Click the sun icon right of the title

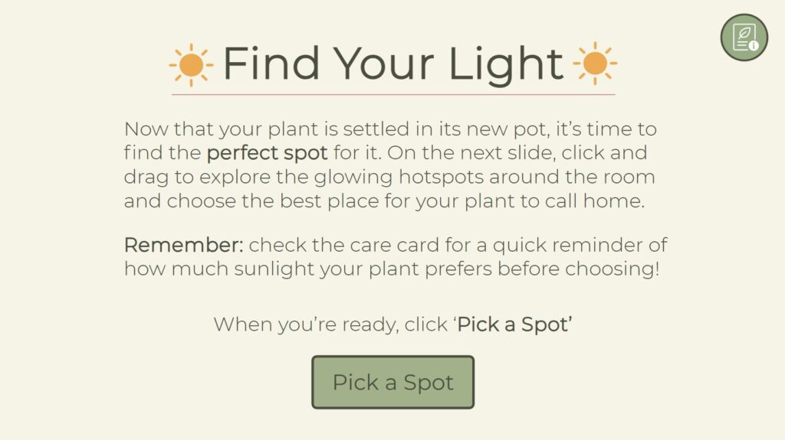point(594,64)
